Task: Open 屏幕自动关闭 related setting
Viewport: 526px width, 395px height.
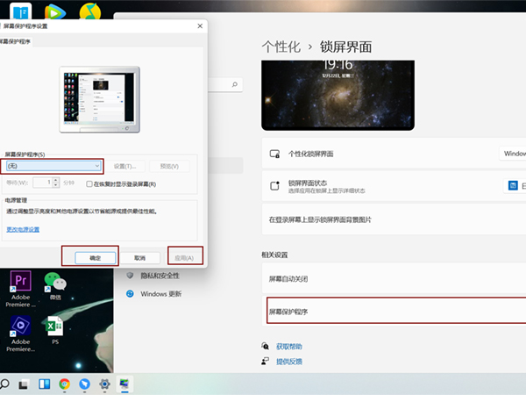Action: pyautogui.click(x=394, y=278)
